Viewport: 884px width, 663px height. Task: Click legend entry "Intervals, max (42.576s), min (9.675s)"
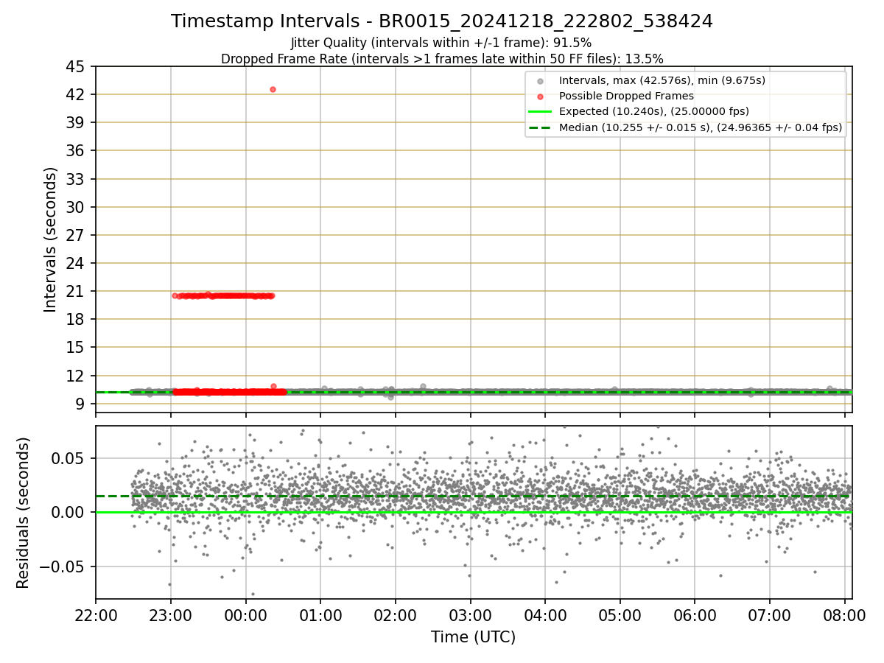pyautogui.click(x=662, y=80)
